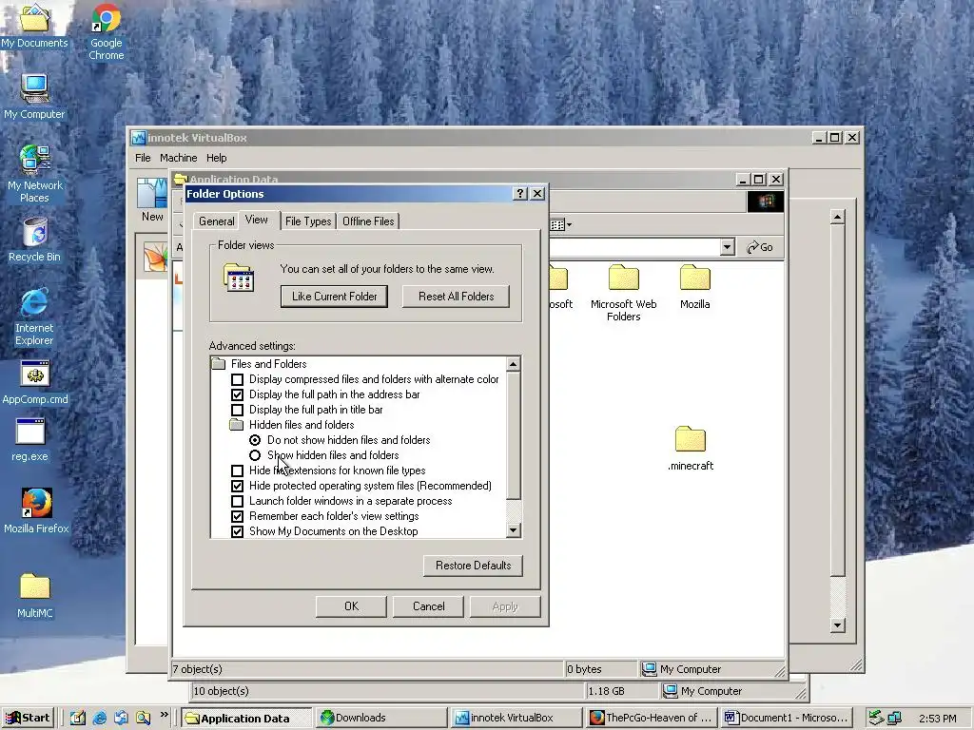The height and width of the screenshot is (730, 974).
Task: Select AppComp.cmd desktop file
Action: point(35,382)
